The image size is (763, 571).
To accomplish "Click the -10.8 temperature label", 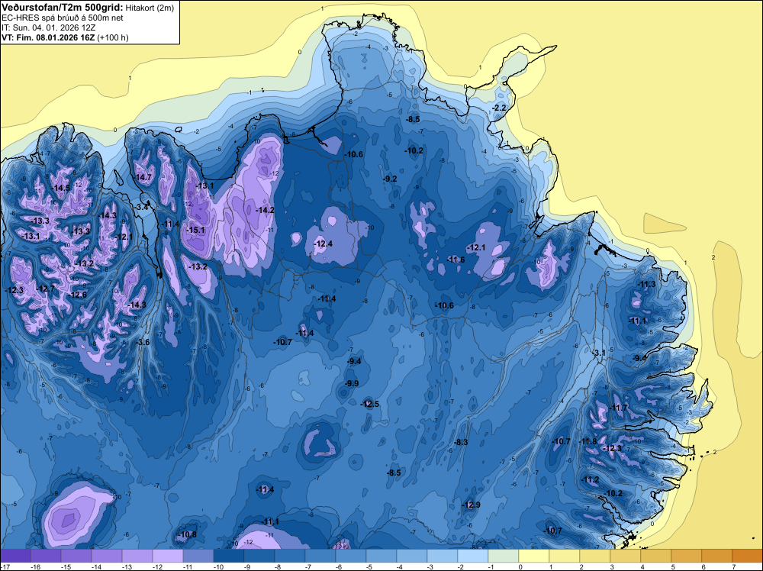I will [188, 534].
